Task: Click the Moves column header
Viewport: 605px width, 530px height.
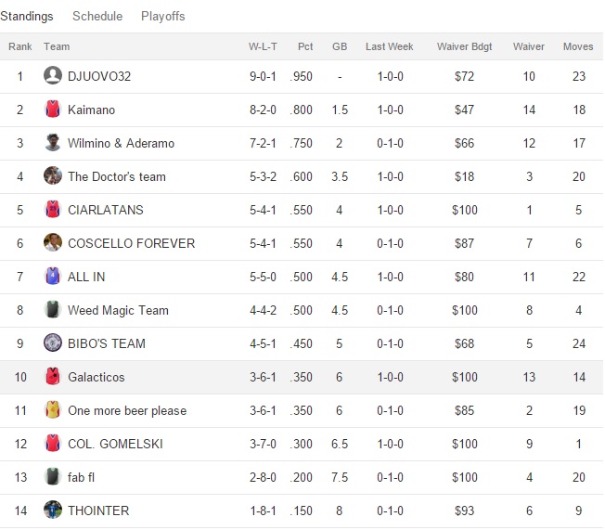Action: point(578,46)
